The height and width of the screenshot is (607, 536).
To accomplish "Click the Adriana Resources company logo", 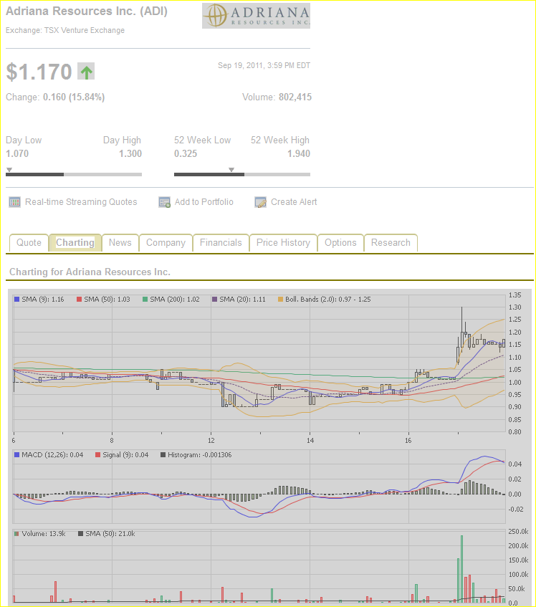I will 256,16.
